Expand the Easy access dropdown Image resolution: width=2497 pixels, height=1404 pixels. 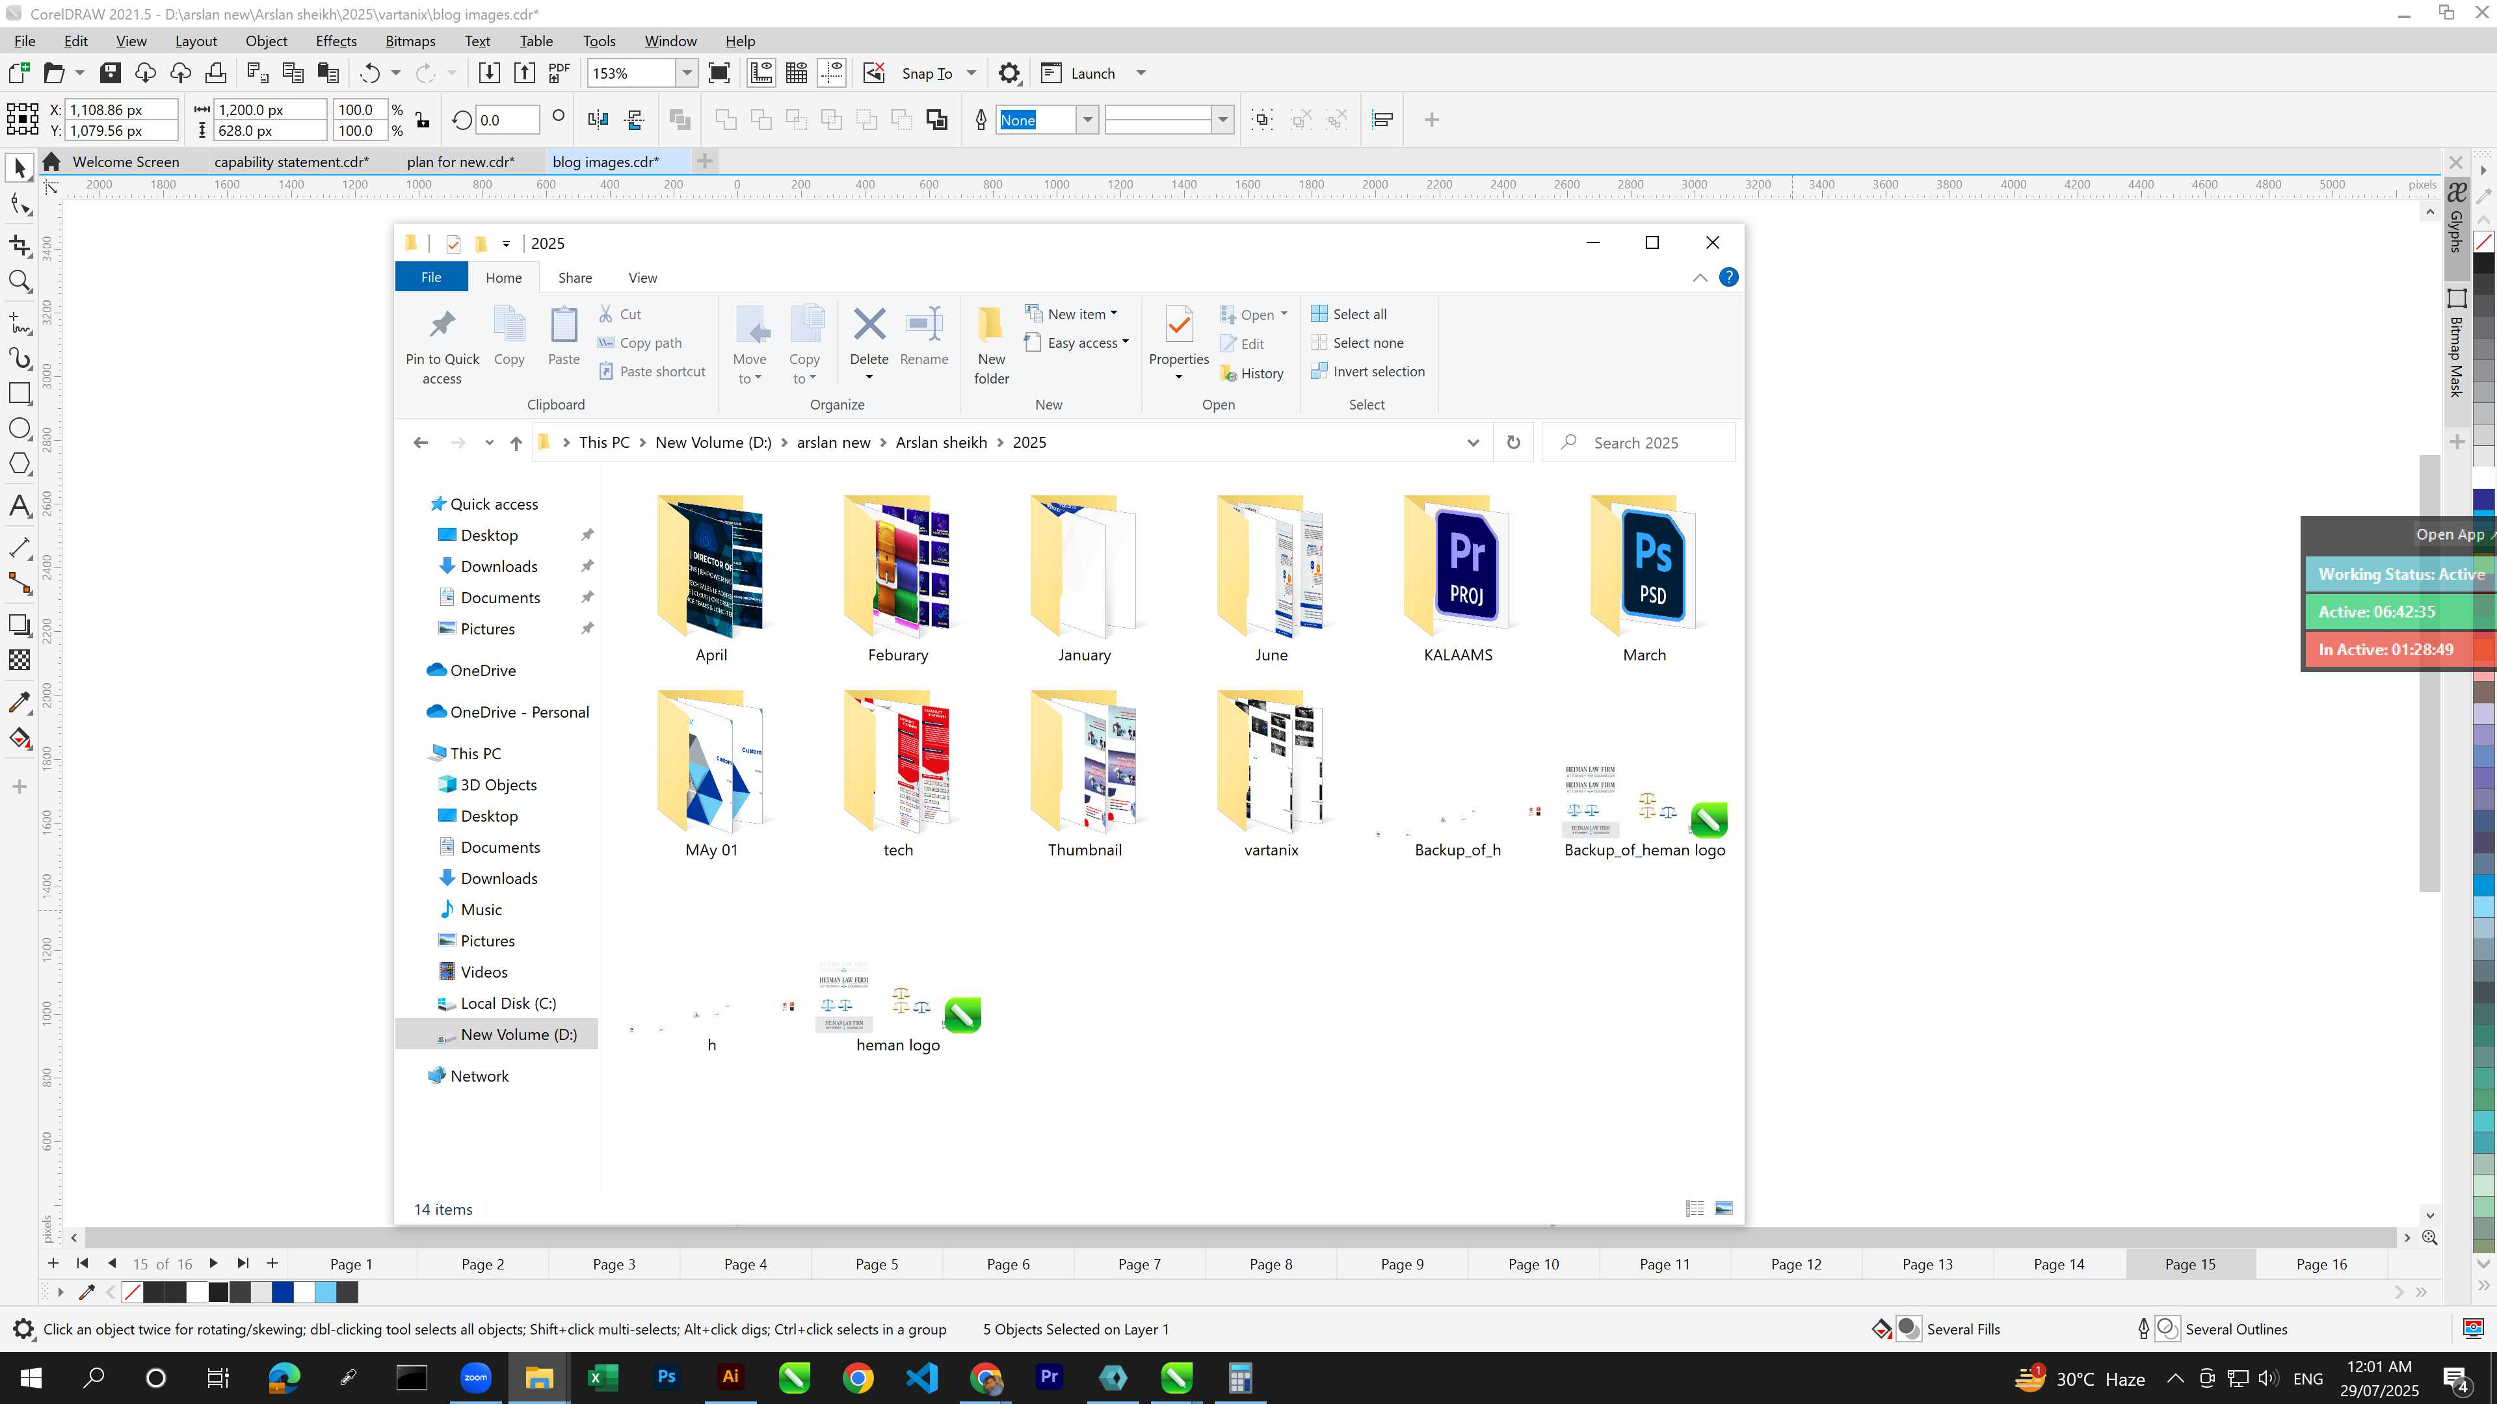(x=1126, y=342)
